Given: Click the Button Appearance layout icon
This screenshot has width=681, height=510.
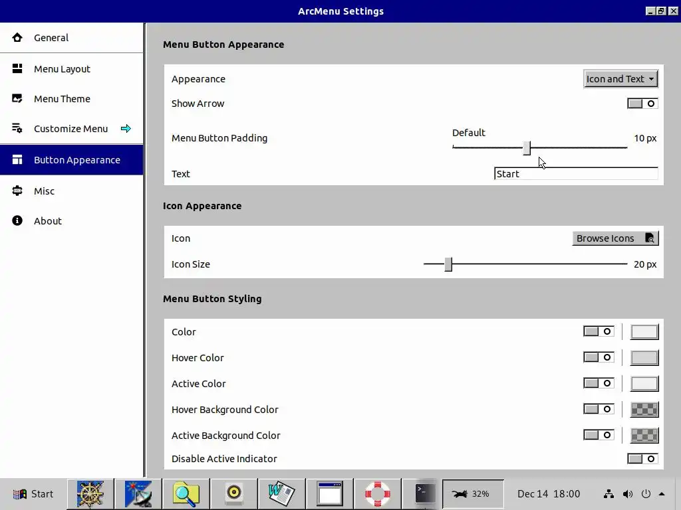Looking at the screenshot, I should point(17,159).
